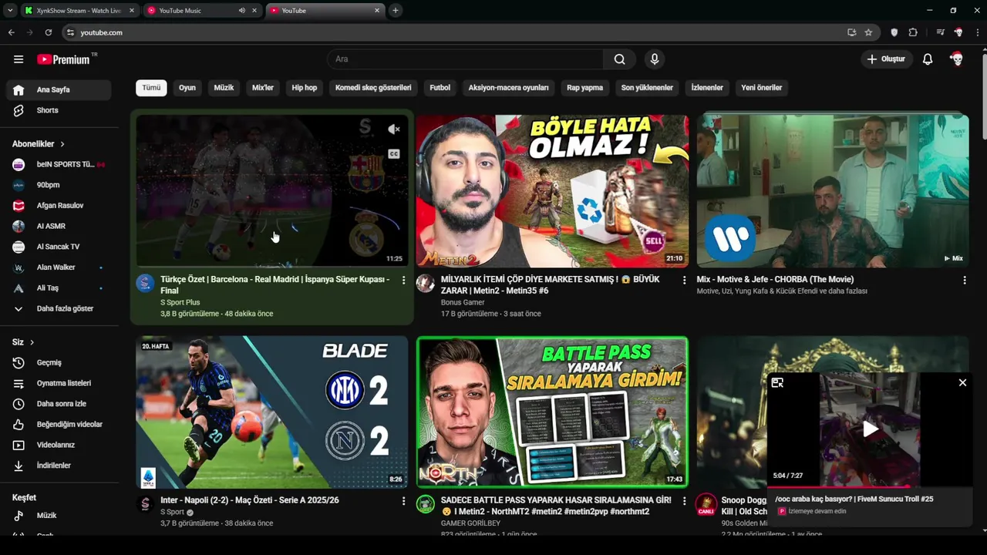The image size is (987, 555).
Task: Open Inter - Napoli (2-2) video title
Action: click(250, 500)
